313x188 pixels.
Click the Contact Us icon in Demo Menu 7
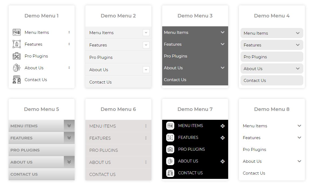click(170, 173)
